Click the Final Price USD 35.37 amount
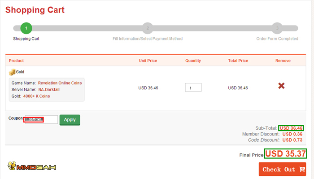 [285, 153]
